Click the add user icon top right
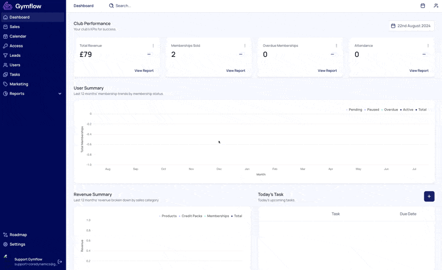Viewport: 442px width, 270px height. click(436, 6)
